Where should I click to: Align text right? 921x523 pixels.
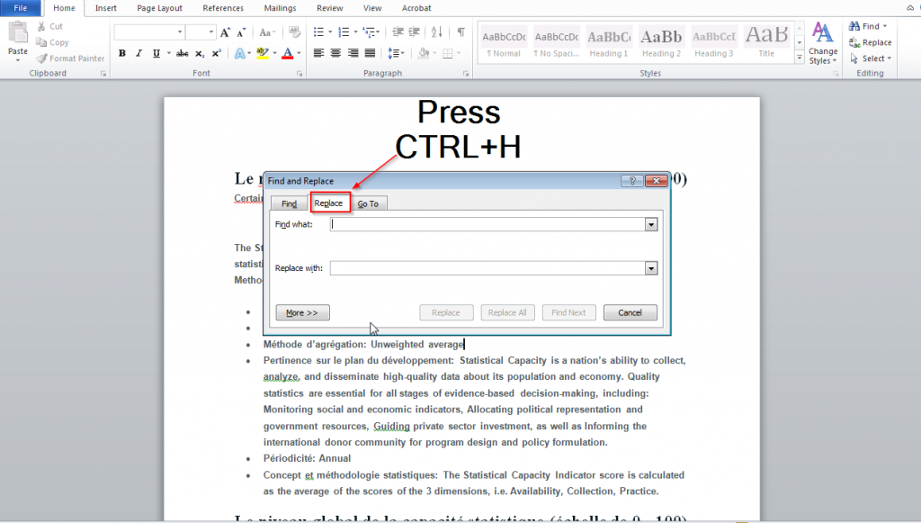pos(353,53)
